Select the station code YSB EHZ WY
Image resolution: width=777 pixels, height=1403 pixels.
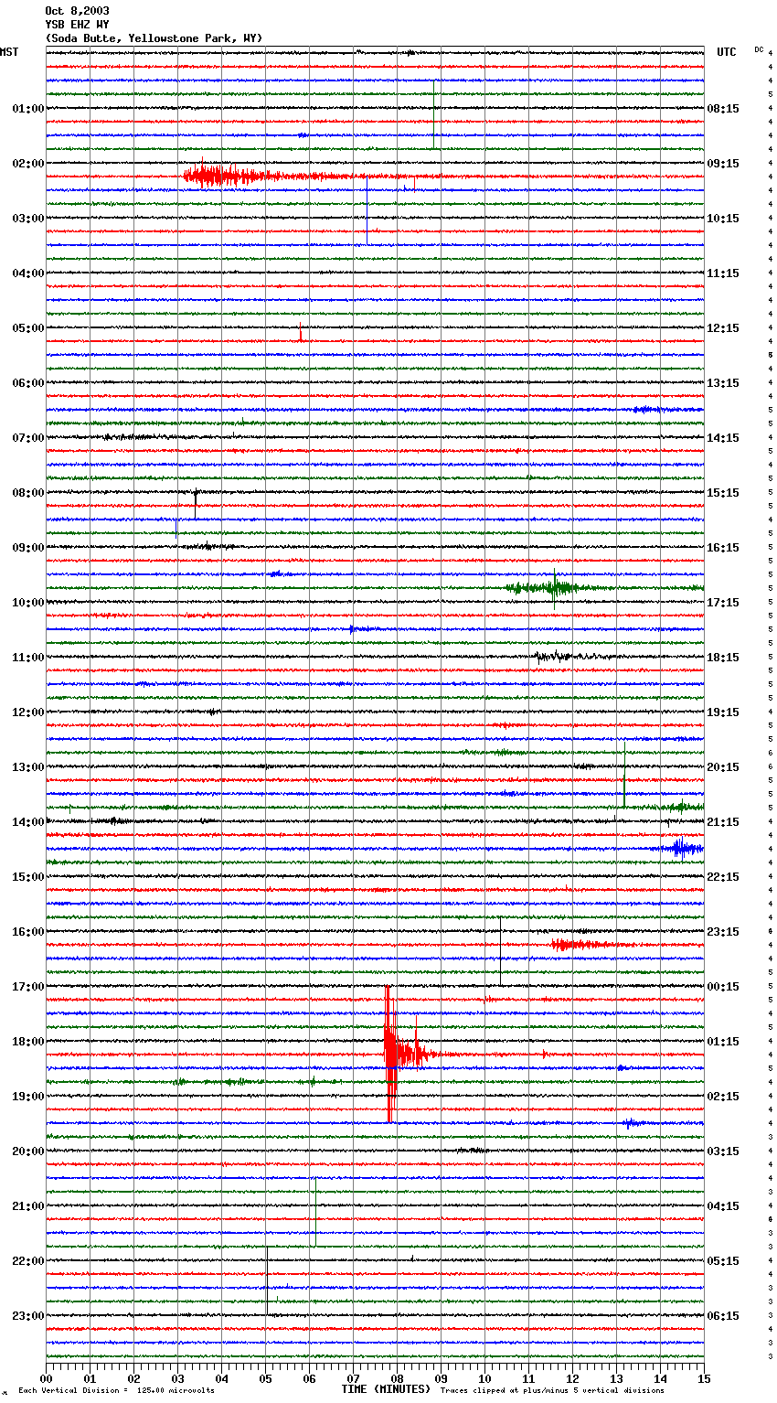pyautogui.click(x=77, y=25)
